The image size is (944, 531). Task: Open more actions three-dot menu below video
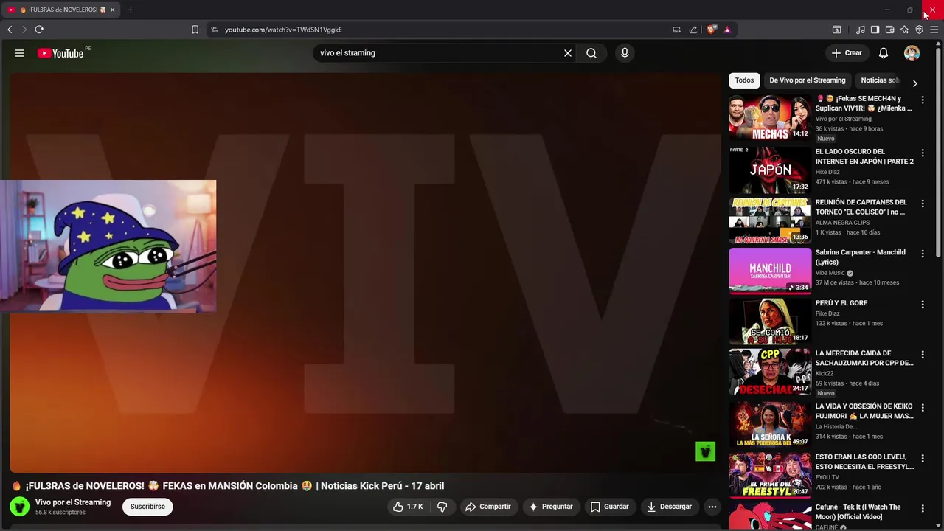click(712, 507)
